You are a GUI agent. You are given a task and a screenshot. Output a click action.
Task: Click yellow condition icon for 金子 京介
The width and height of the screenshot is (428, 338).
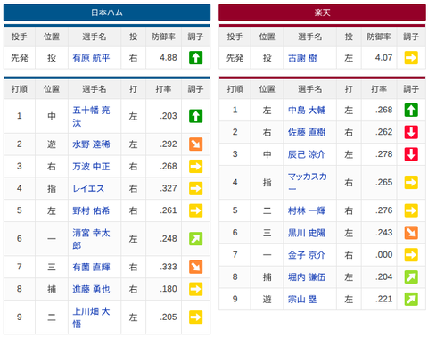(x=411, y=255)
